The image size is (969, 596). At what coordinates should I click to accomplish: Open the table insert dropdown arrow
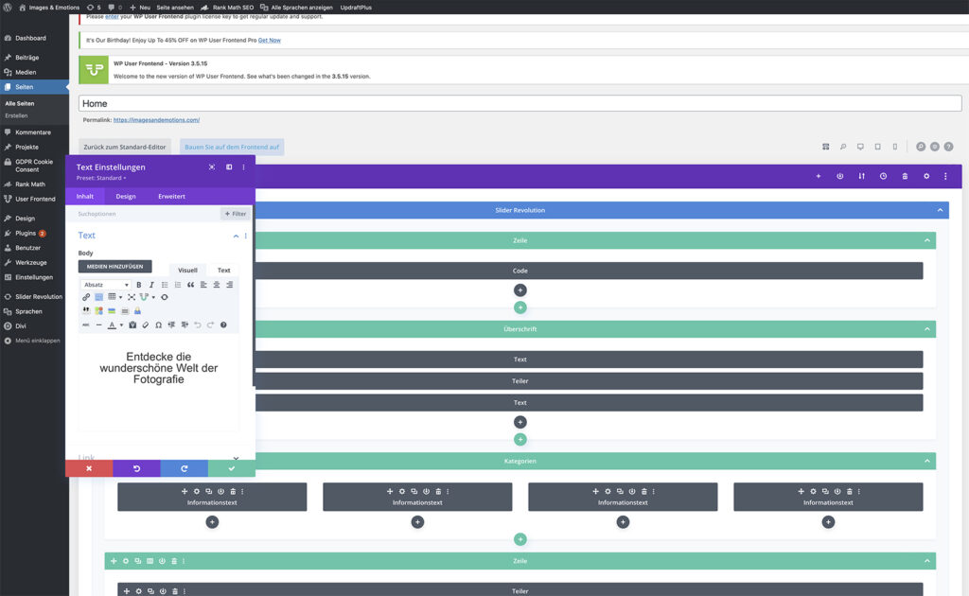point(120,297)
